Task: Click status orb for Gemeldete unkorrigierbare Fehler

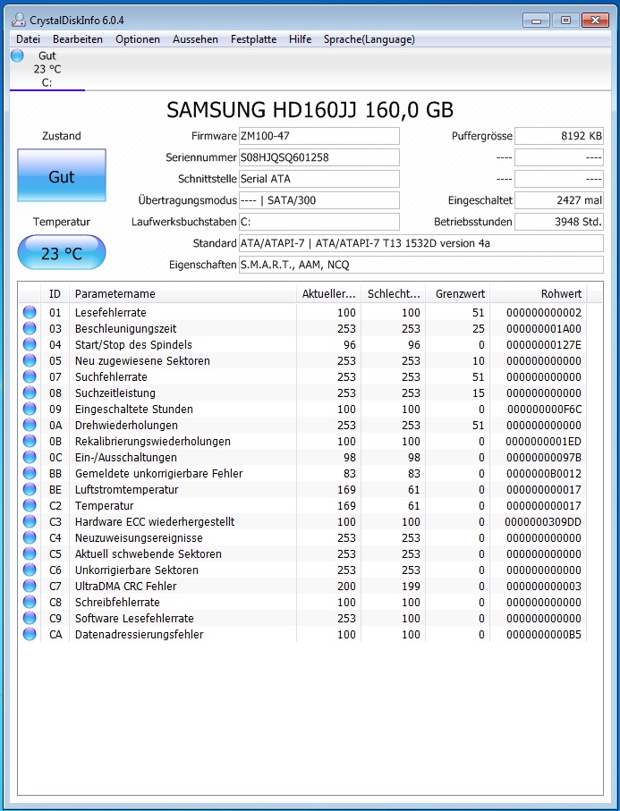Action: [30, 473]
